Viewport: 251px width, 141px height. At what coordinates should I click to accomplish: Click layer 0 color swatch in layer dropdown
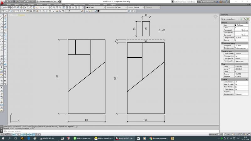[x=98, y=11]
